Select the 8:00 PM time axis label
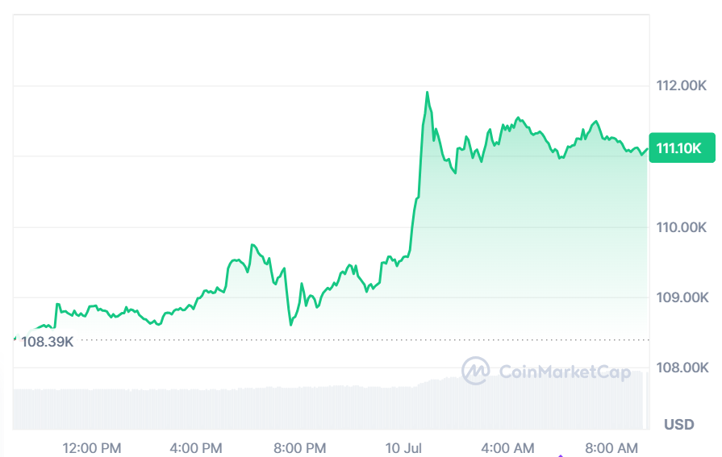The image size is (722, 457). click(300, 448)
